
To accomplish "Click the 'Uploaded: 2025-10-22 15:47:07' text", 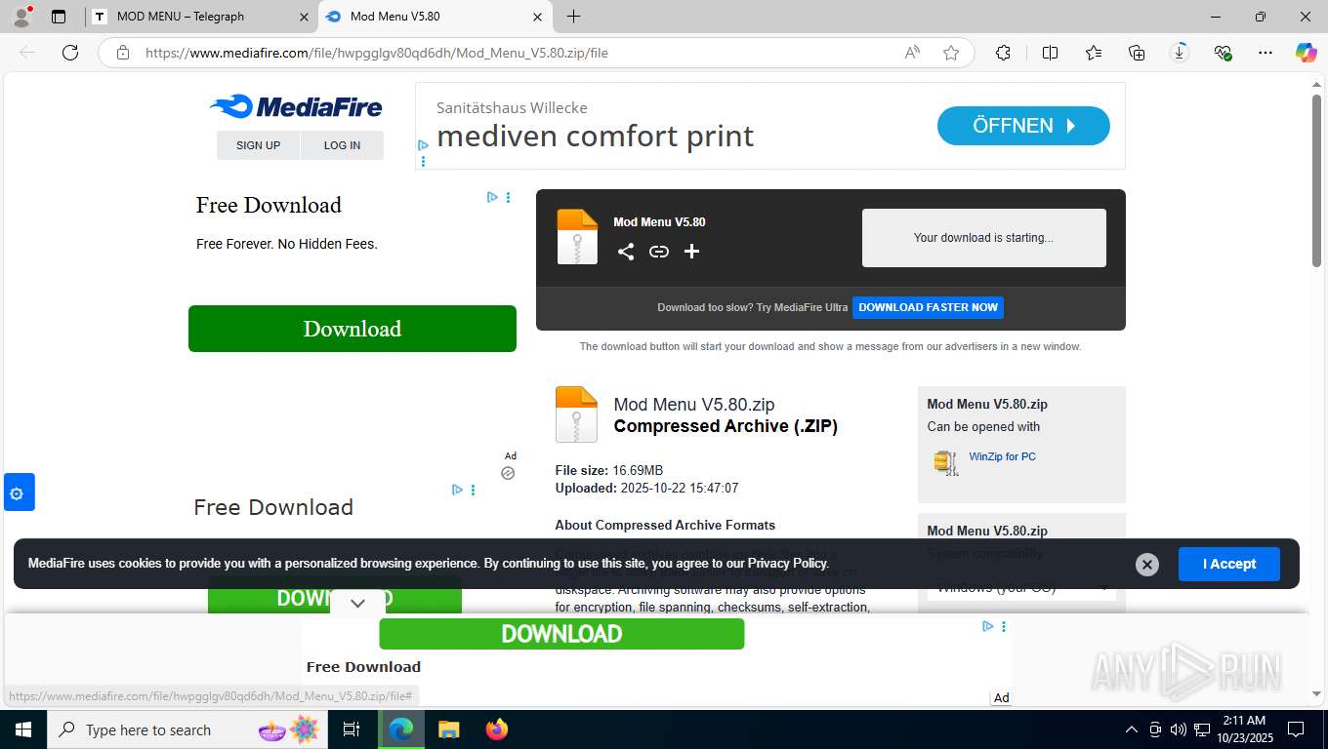I will click(x=646, y=488).
